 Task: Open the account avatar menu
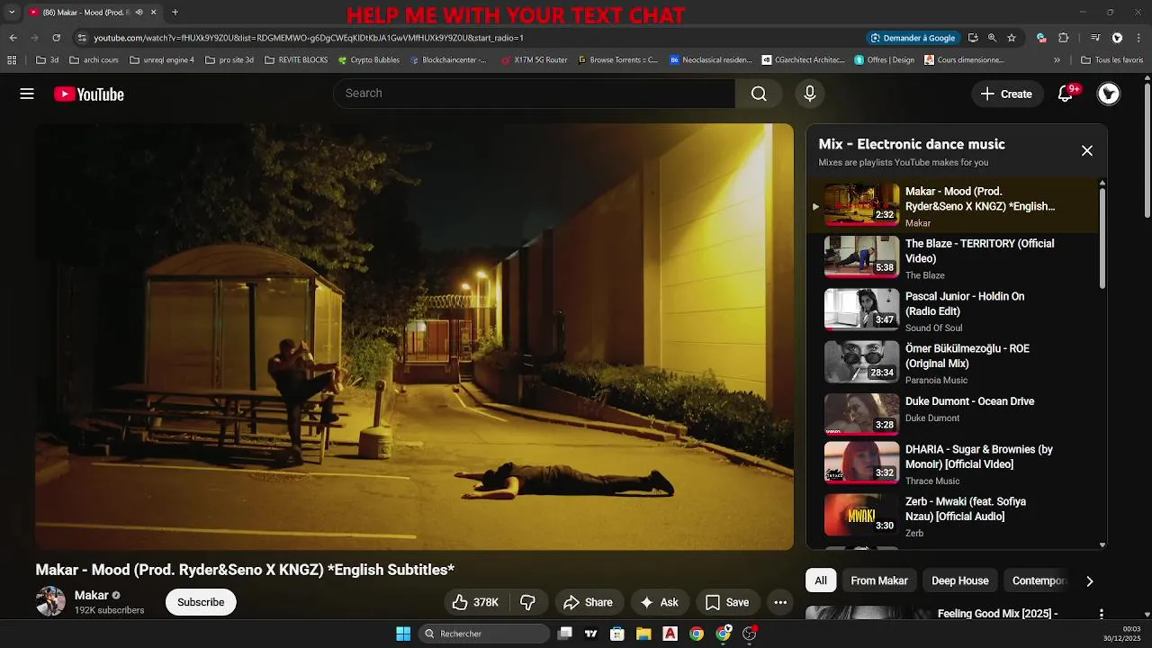[x=1109, y=94]
